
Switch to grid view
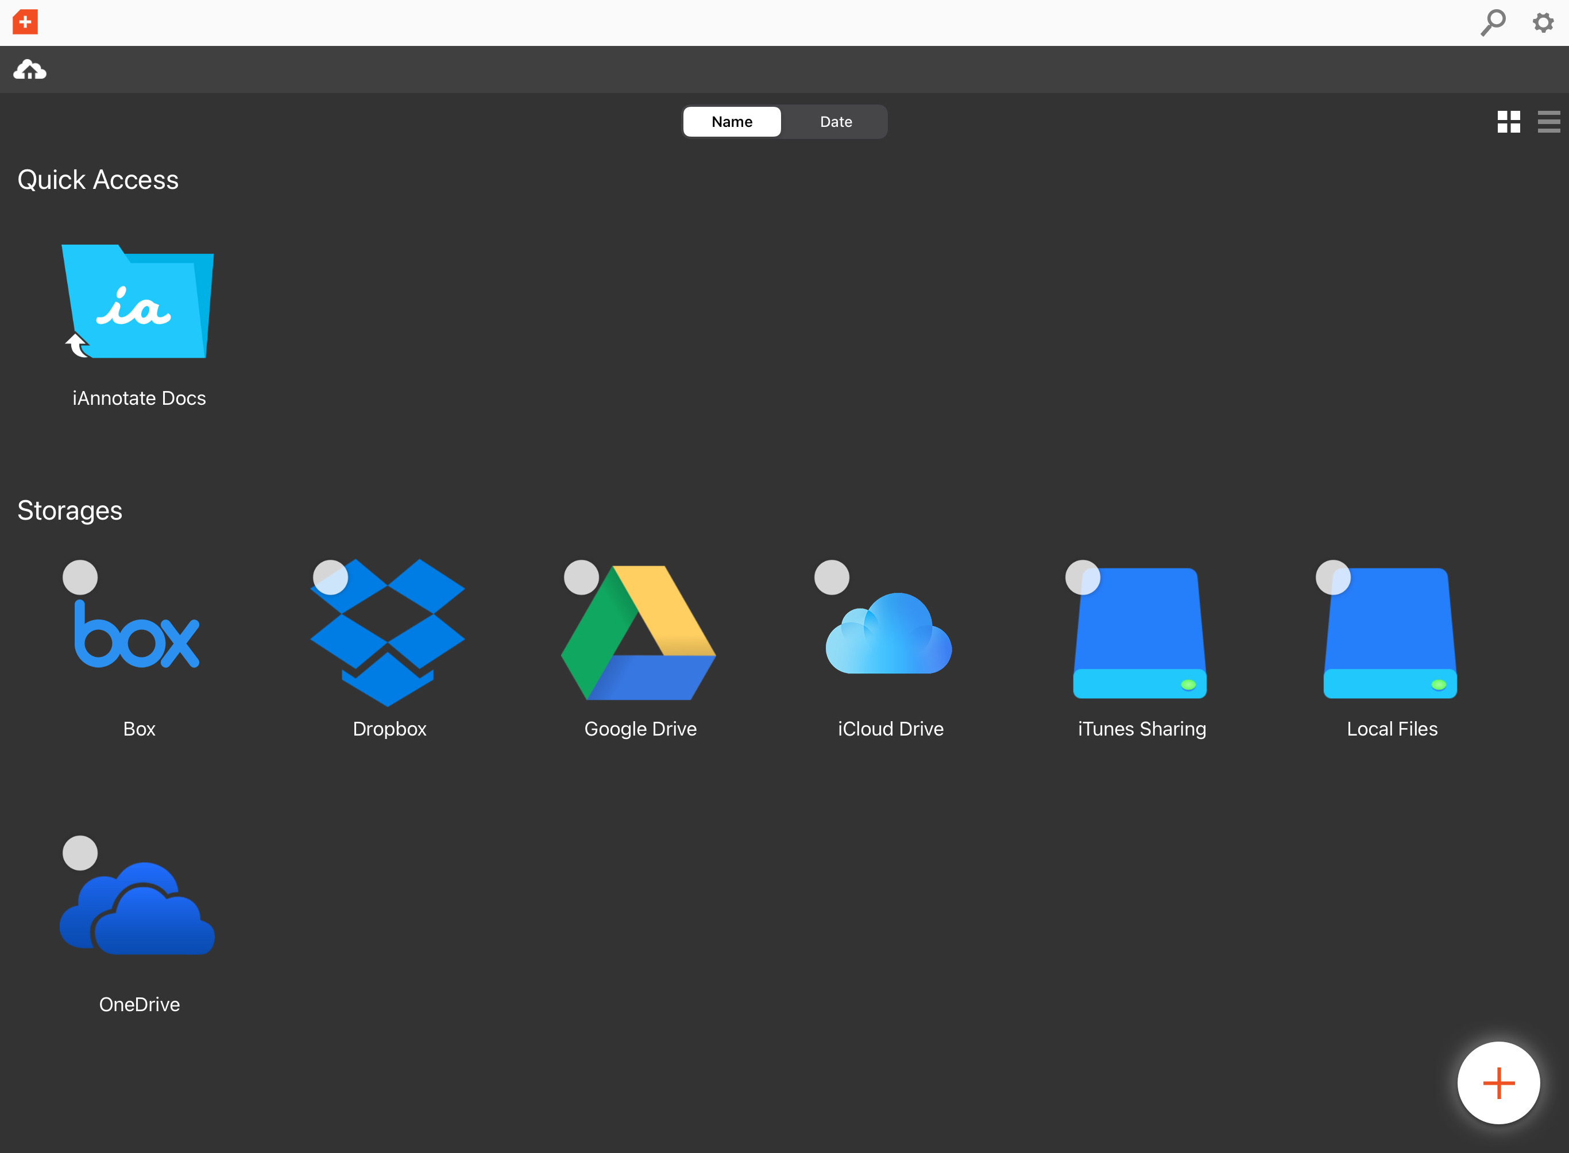(1508, 122)
